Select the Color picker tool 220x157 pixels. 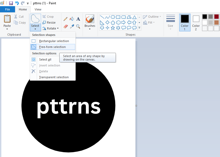coord(72,27)
